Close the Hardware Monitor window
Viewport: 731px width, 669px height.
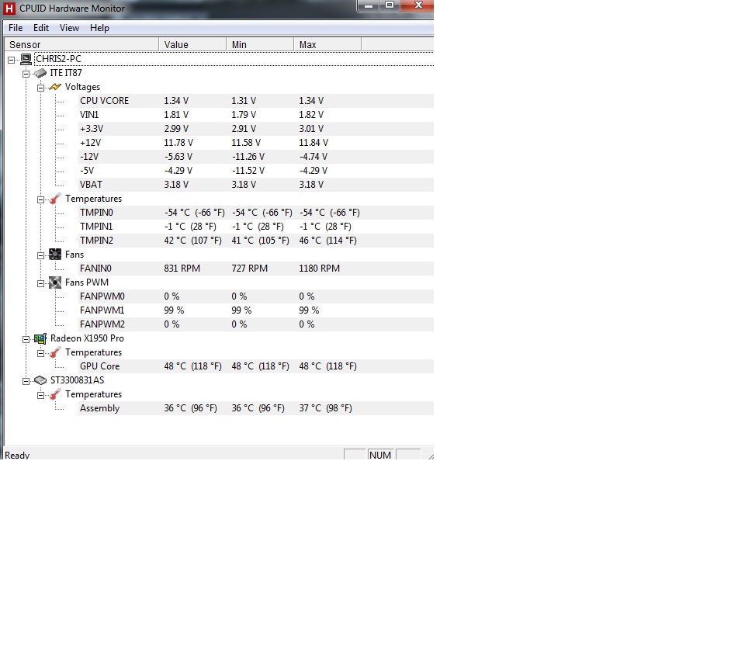click(x=417, y=5)
